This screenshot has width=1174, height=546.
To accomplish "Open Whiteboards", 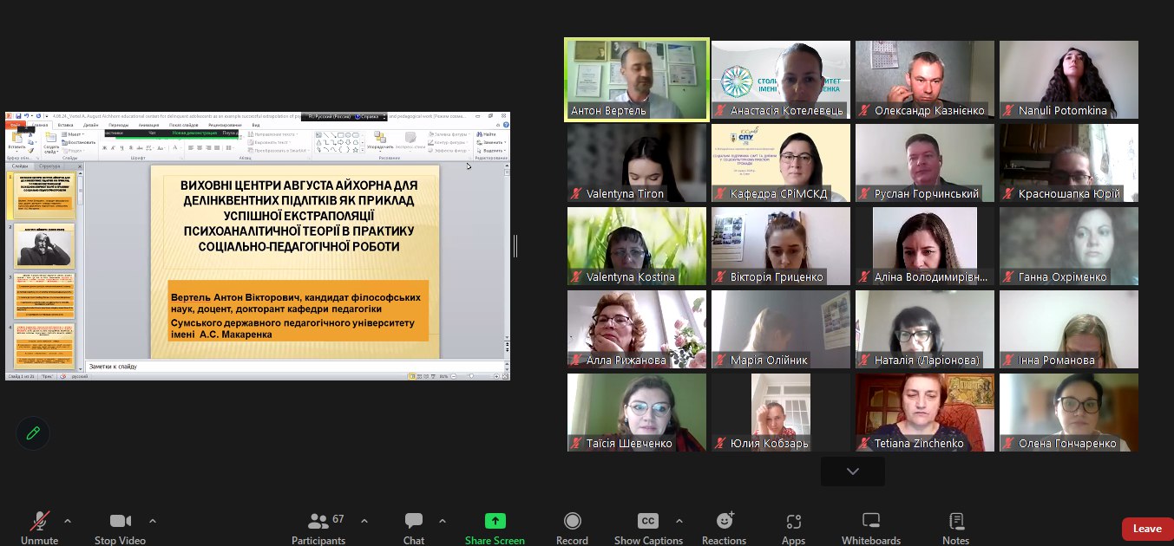I will point(871,521).
